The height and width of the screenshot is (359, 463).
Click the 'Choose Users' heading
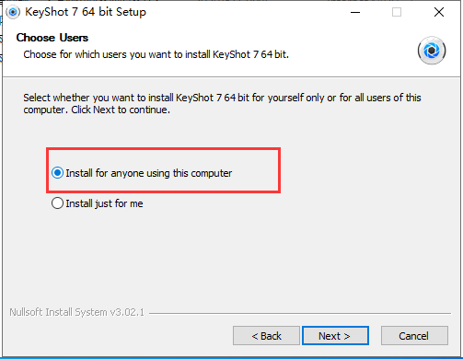click(x=52, y=38)
